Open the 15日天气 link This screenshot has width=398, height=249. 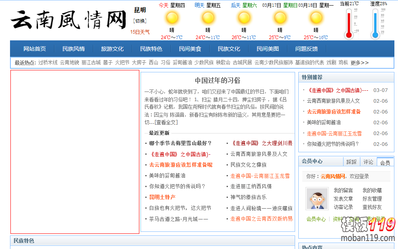[140, 32]
